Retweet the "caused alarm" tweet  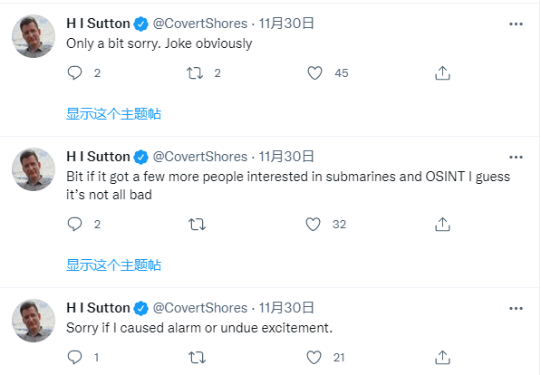tap(197, 358)
